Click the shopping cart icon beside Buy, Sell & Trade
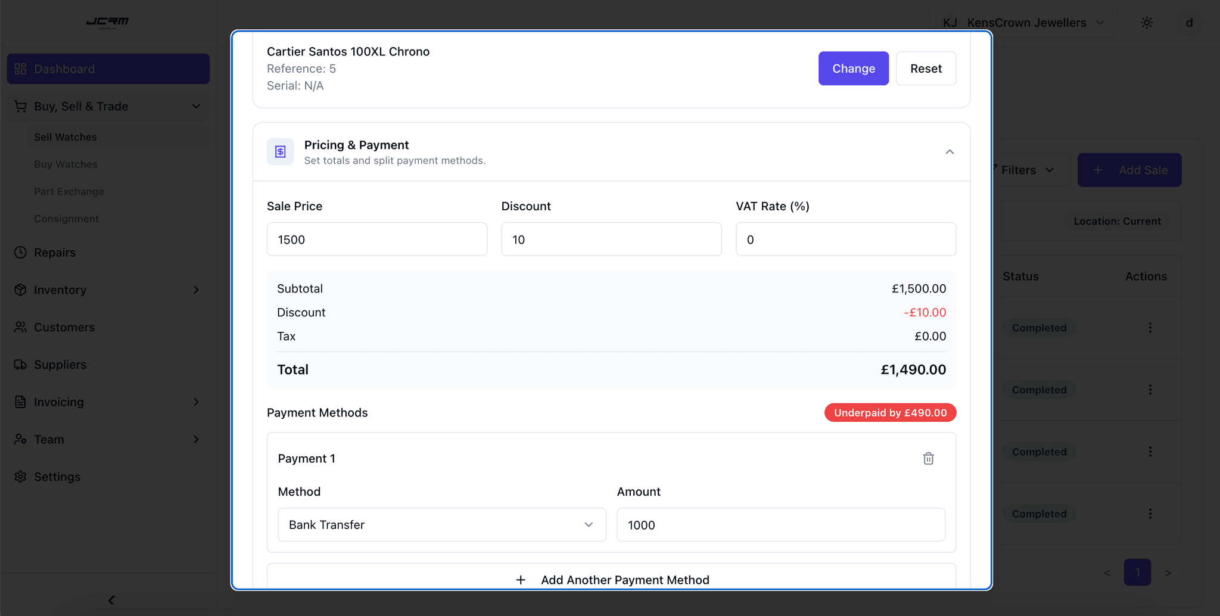 (x=21, y=106)
